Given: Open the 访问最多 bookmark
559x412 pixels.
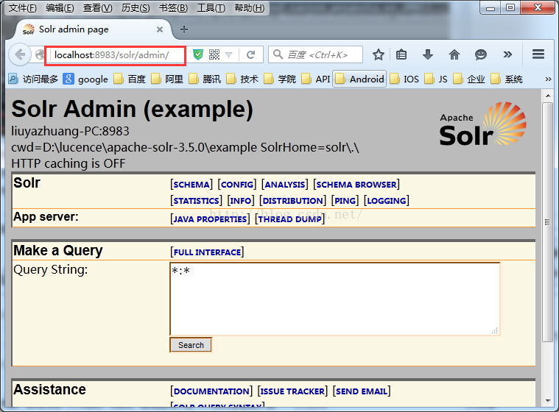Looking at the screenshot, I should [33, 79].
